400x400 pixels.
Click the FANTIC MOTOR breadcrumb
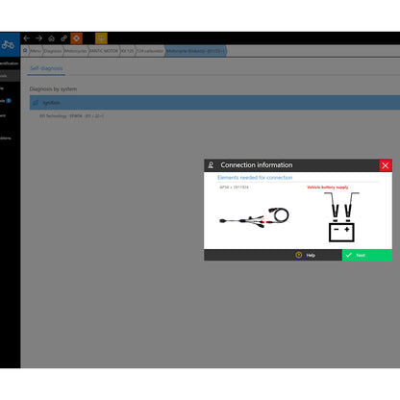pos(104,51)
